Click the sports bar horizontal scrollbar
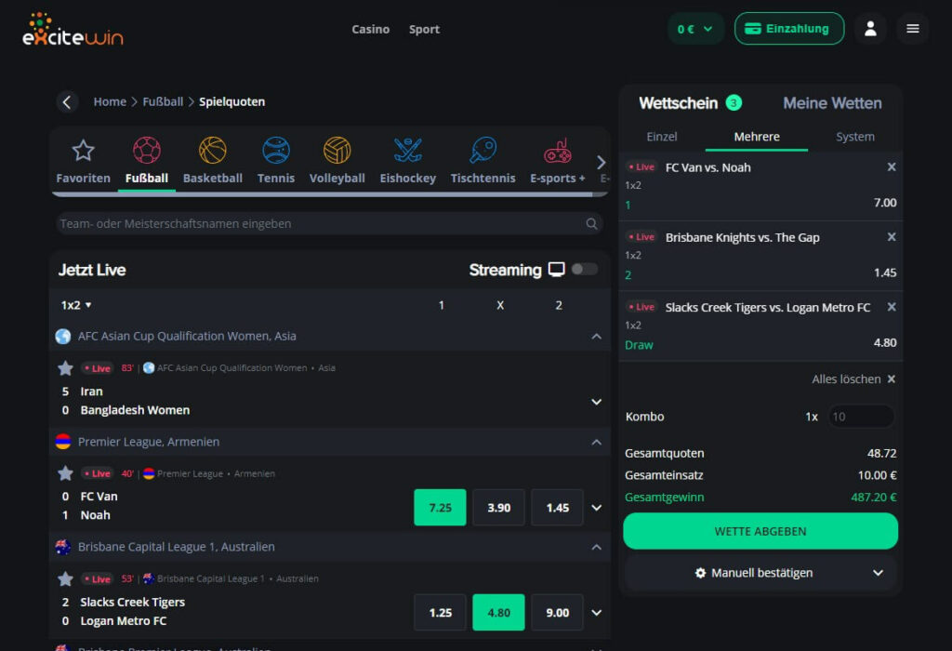Screen dimensions: 952x651 click(x=323, y=194)
